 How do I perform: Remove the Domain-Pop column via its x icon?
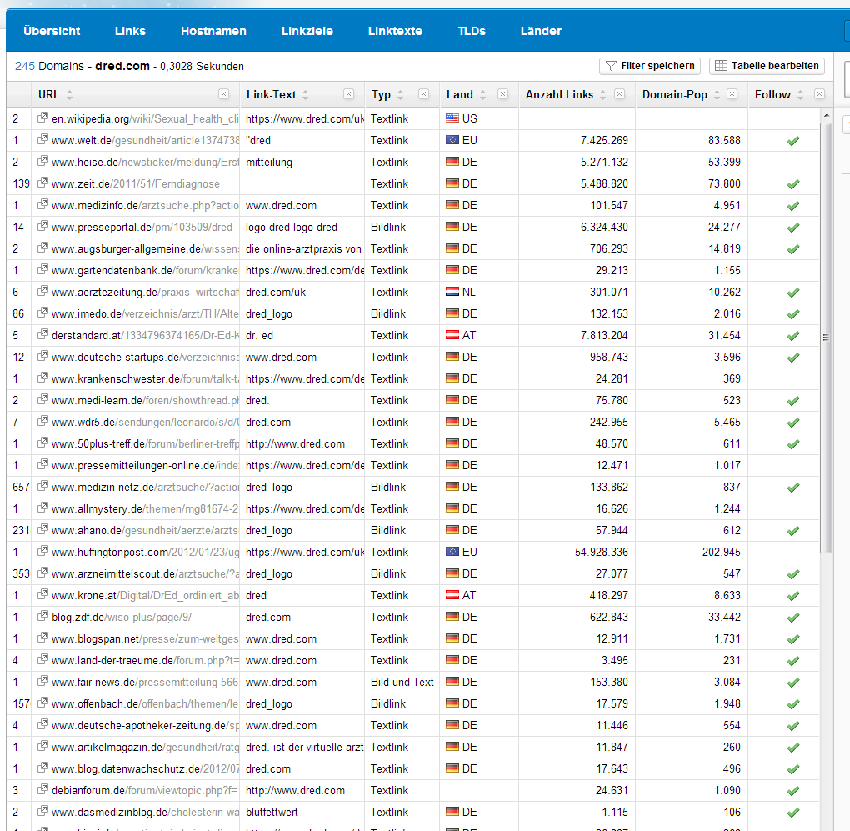[731, 94]
